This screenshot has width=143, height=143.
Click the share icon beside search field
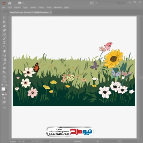point(92,3)
